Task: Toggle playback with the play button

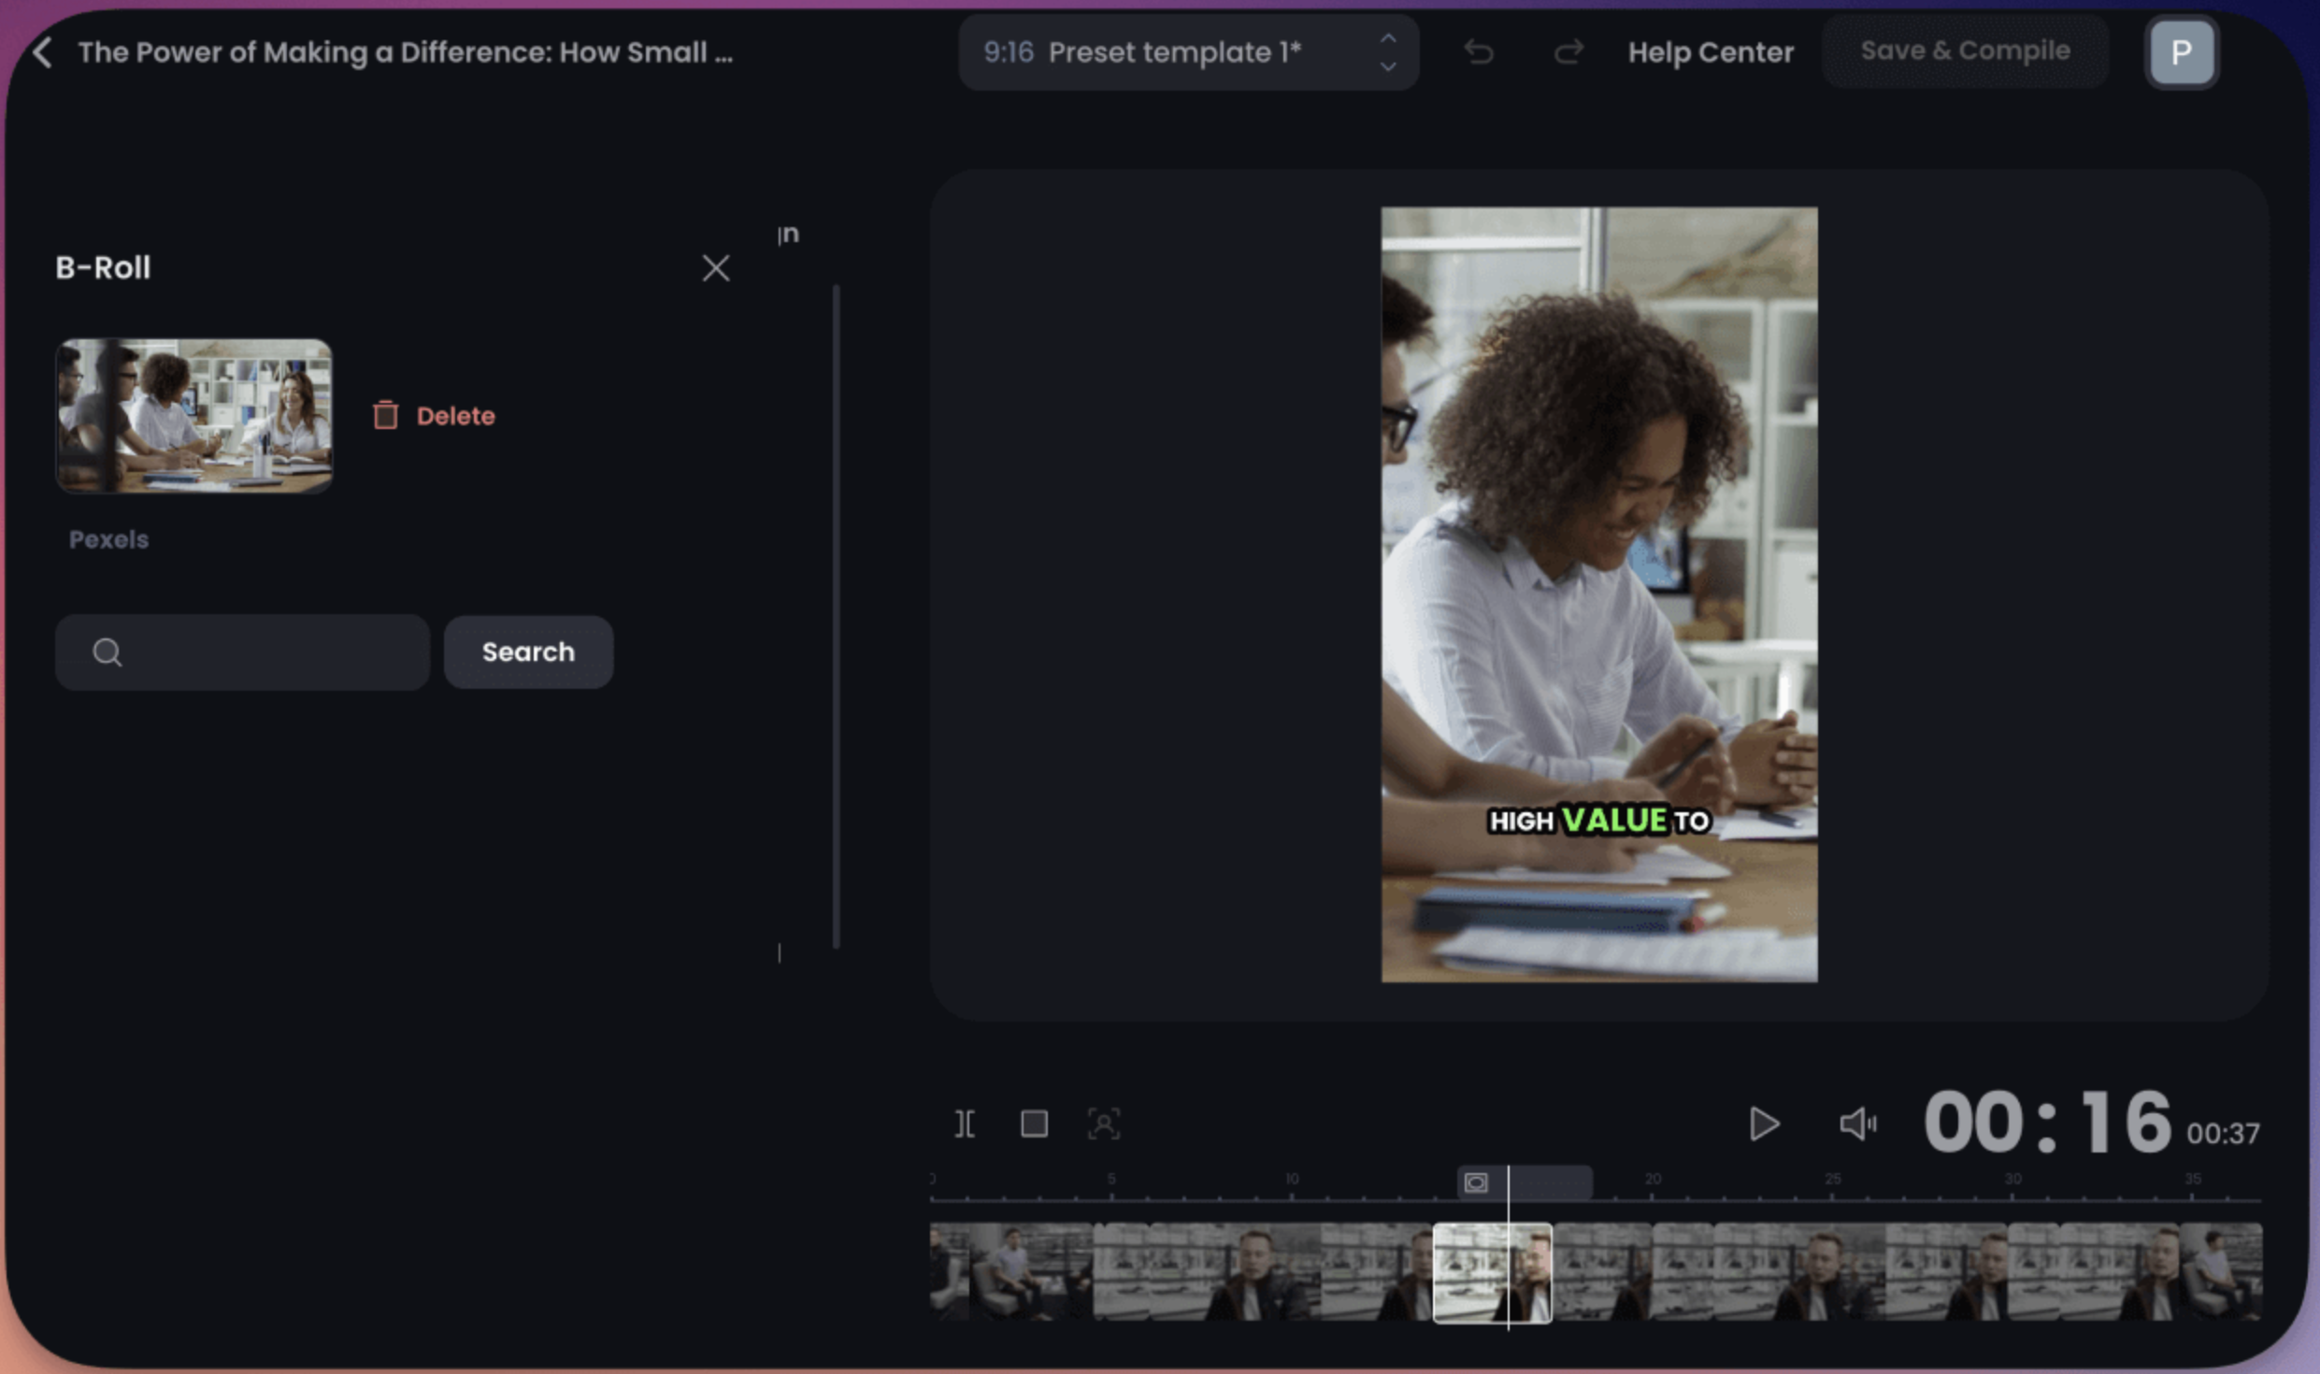Action: 1765,1124
